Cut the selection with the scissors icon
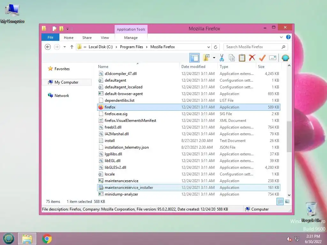 coord(222,58)
